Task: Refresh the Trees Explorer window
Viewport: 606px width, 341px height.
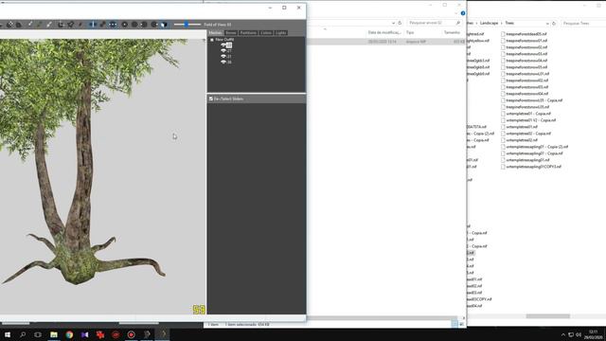Action: click(x=554, y=24)
